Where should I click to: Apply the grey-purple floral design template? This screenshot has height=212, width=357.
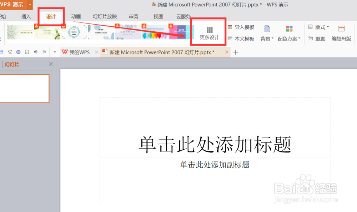128,32
